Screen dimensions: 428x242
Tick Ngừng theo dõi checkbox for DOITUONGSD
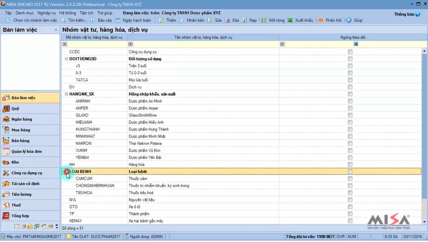pyautogui.click(x=350, y=59)
